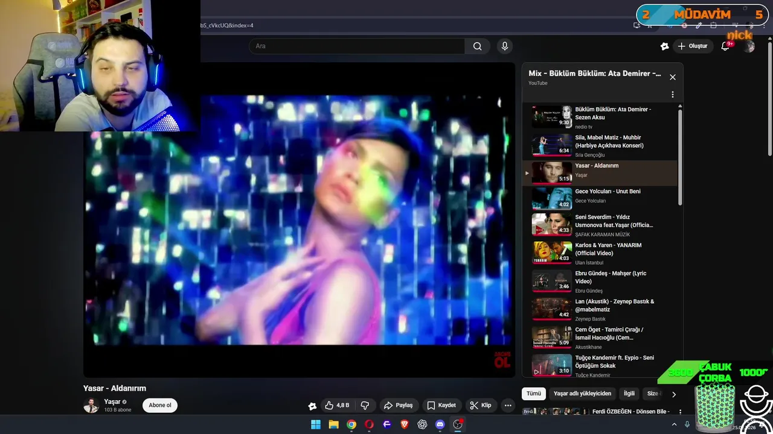Play Sıla, Mabel Matiz - Muhbir thumbnail
Image resolution: width=773 pixels, height=434 pixels.
coord(552,145)
